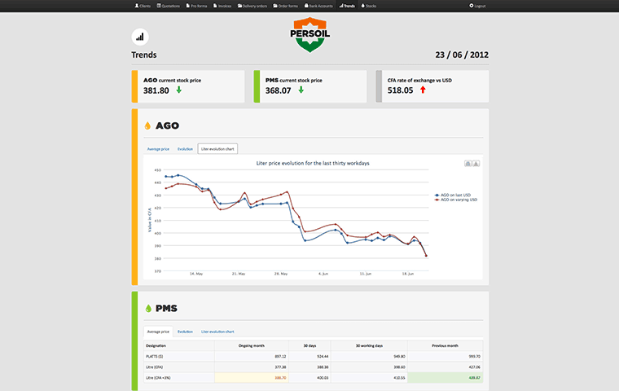Open the PMS Liter evolution chart tab
This screenshot has width=619, height=391.
(217, 332)
